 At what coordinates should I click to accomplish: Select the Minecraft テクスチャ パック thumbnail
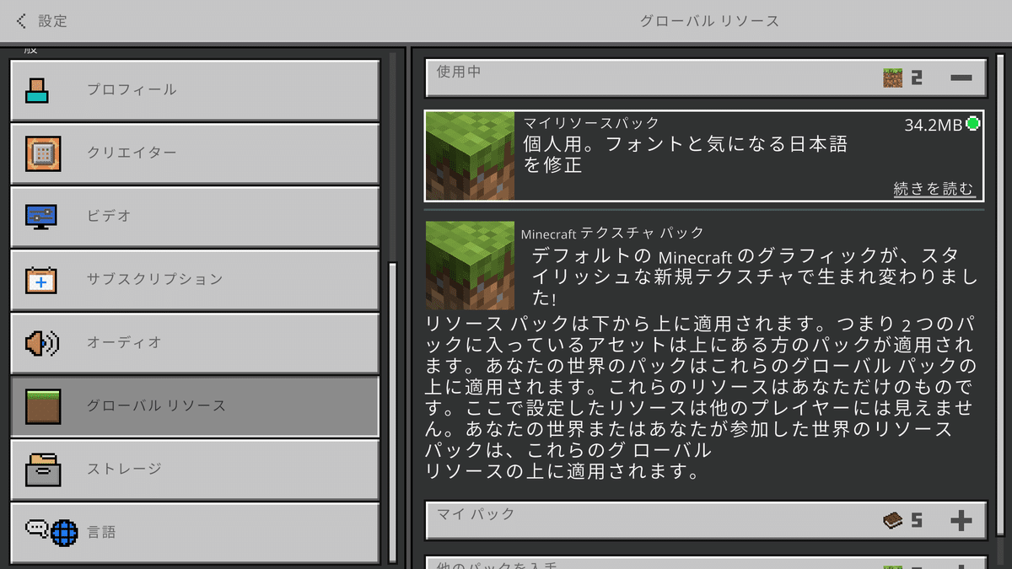coord(470,266)
